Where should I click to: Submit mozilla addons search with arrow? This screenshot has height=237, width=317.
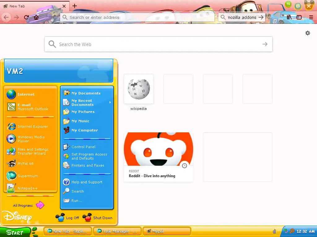[x=261, y=17]
